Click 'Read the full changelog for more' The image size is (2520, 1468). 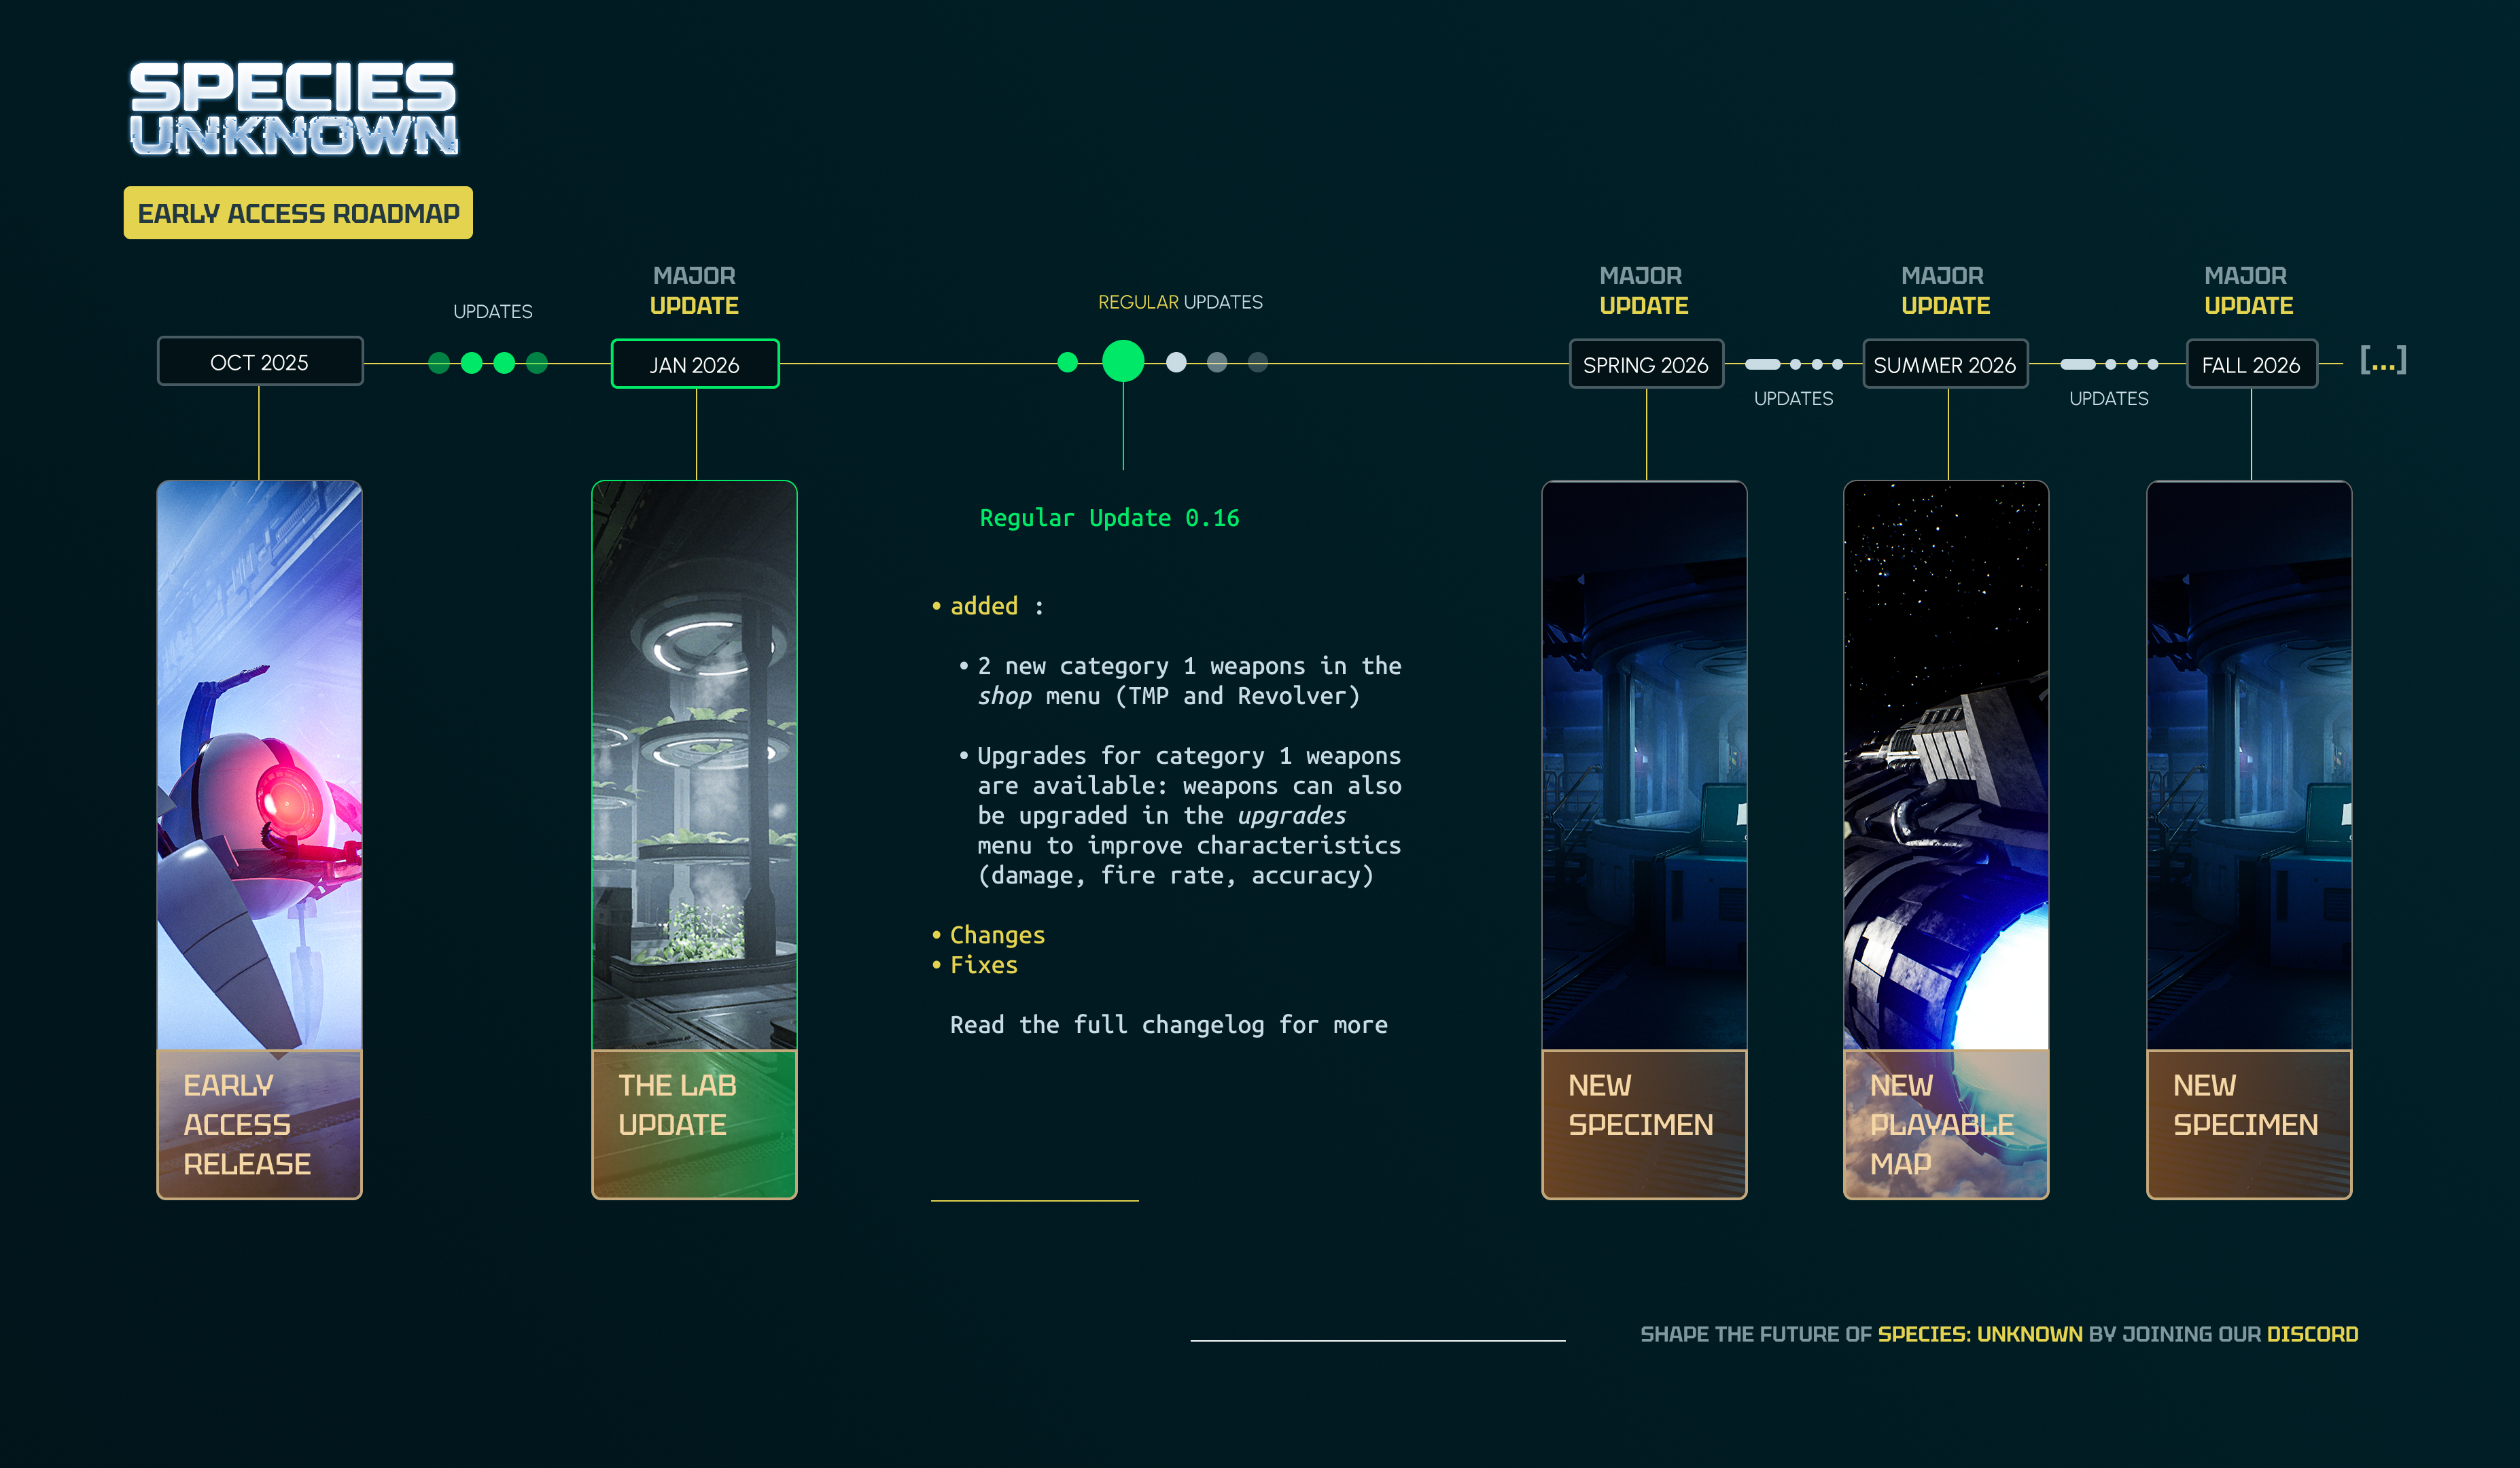click(1169, 1025)
